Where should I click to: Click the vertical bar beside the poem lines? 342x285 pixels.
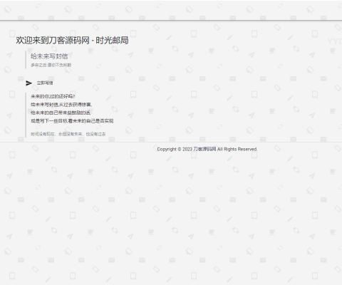point(26,115)
